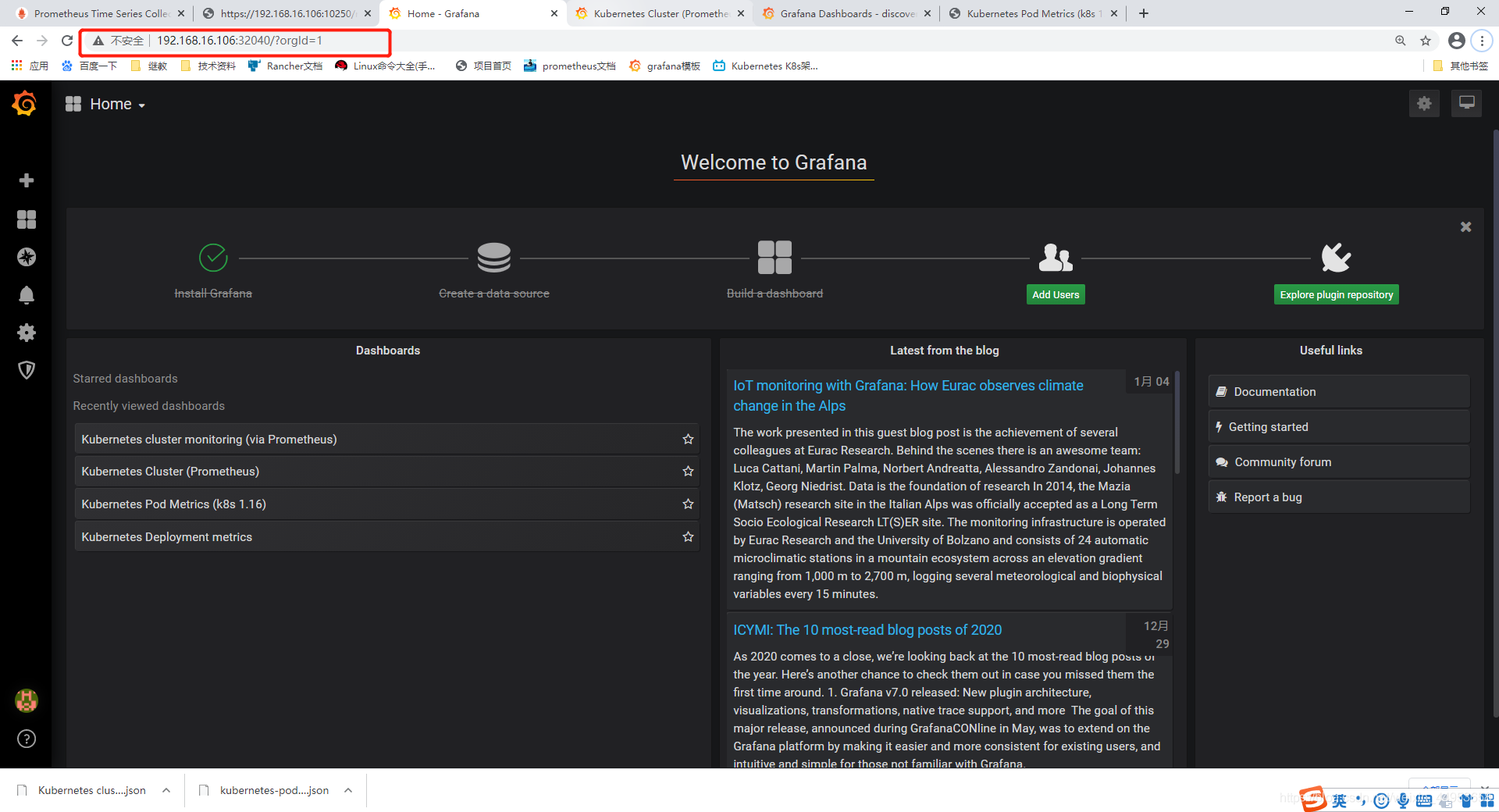Close the Home - Grafana browser tab
This screenshot has height=812, width=1499.
click(554, 13)
